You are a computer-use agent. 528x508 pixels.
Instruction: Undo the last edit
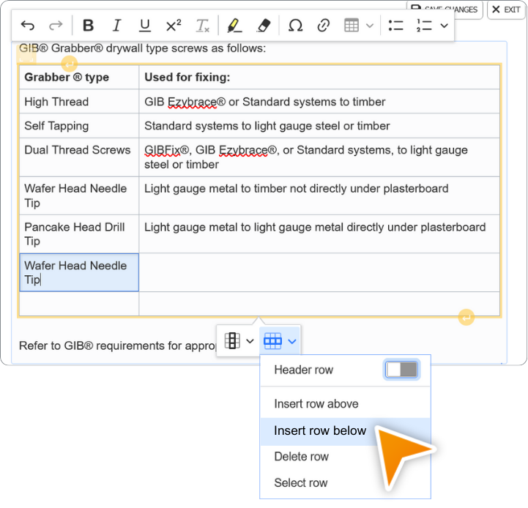28,25
